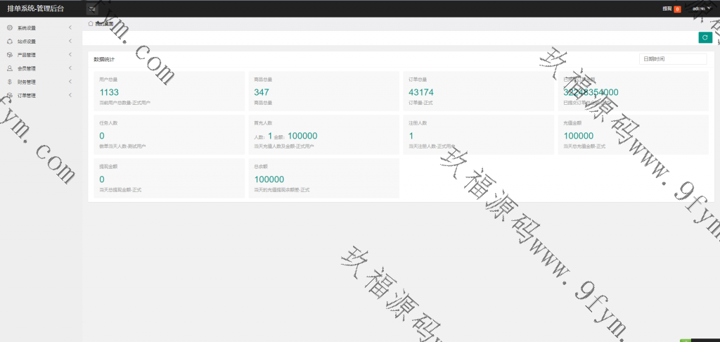Open the 订单管理 menu item
The width and height of the screenshot is (720, 342).
[27, 95]
